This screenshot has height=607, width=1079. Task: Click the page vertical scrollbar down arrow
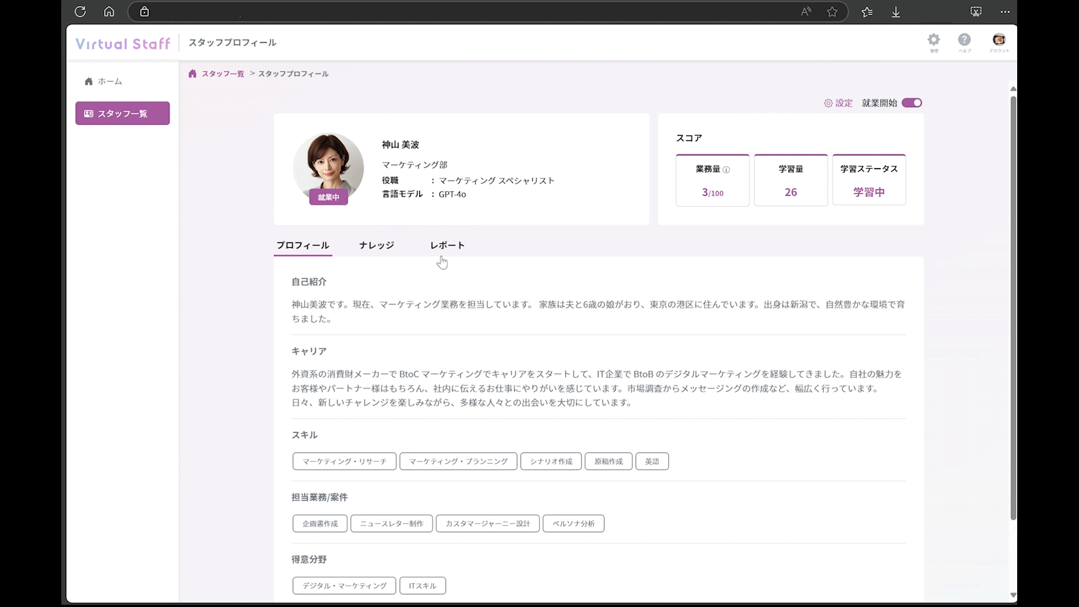tap(1013, 595)
